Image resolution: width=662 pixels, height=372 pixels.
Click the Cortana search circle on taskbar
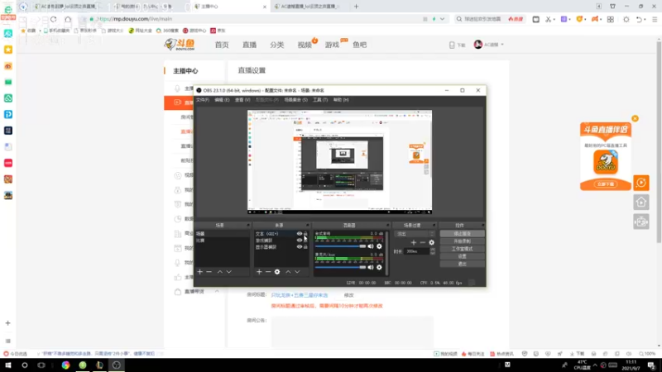(25, 365)
